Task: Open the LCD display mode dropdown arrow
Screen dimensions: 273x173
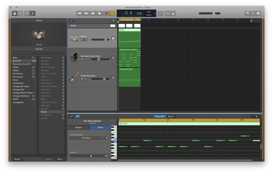Action: pos(155,13)
